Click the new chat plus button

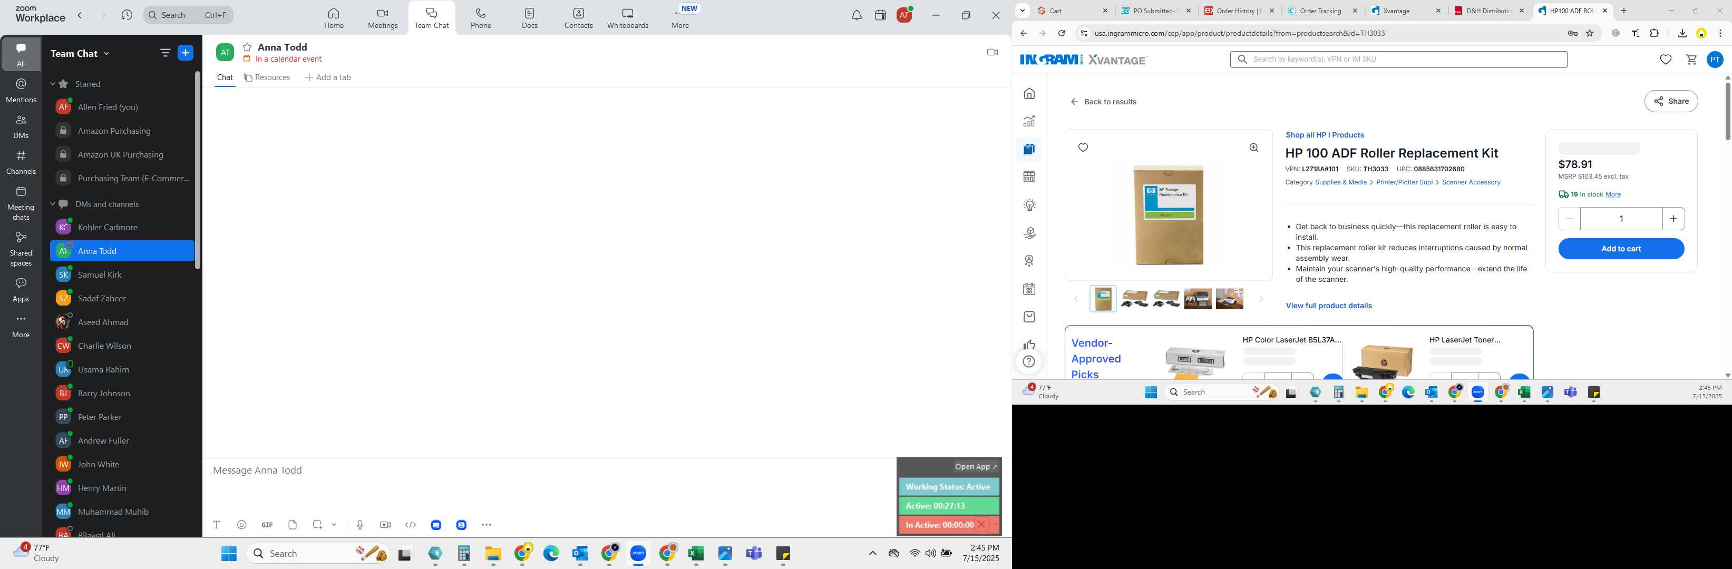click(186, 53)
